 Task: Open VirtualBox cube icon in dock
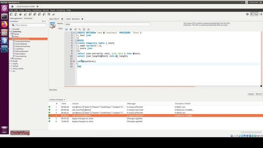pyautogui.click(x=5, y=41)
